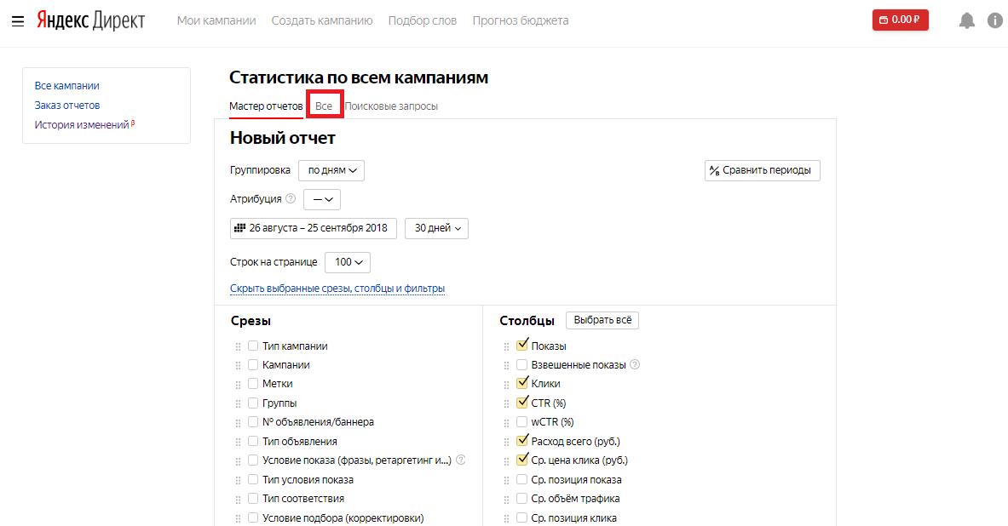Switch to Мастер отчетов tab
This screenshot has width=1008, height=526.
point(266,106)
